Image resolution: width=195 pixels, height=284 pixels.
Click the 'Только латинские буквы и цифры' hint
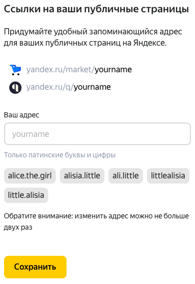click(60, 155)
